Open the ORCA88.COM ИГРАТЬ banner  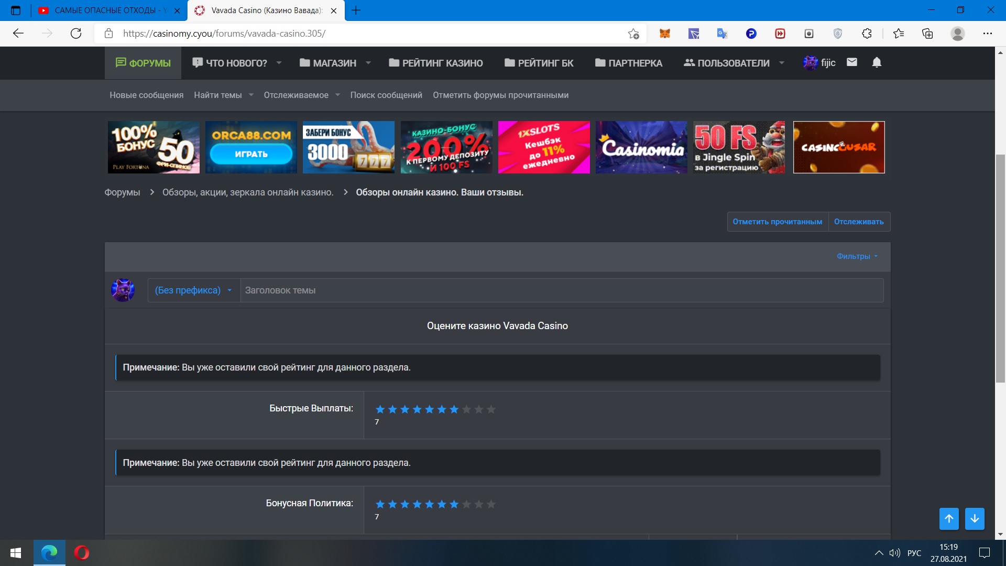point(251,147)
